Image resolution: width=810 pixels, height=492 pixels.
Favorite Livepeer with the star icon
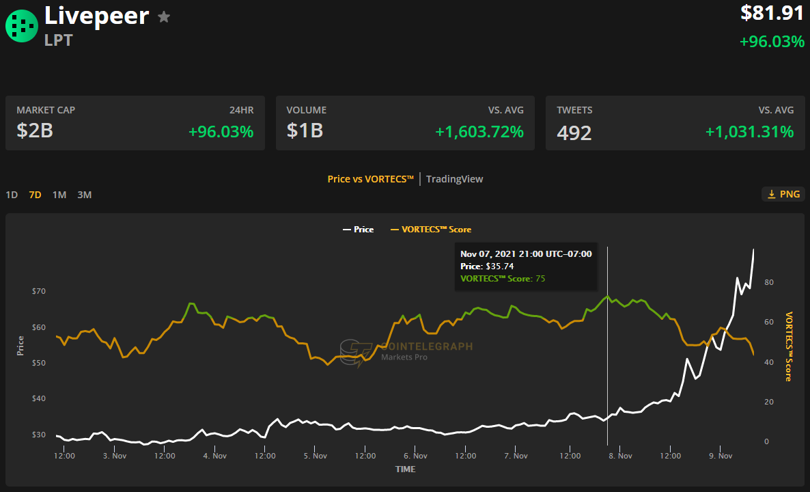164,17
